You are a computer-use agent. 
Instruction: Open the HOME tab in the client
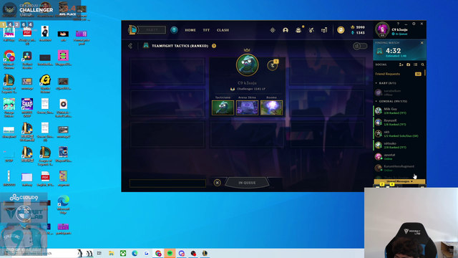click(x=190, y=30)
